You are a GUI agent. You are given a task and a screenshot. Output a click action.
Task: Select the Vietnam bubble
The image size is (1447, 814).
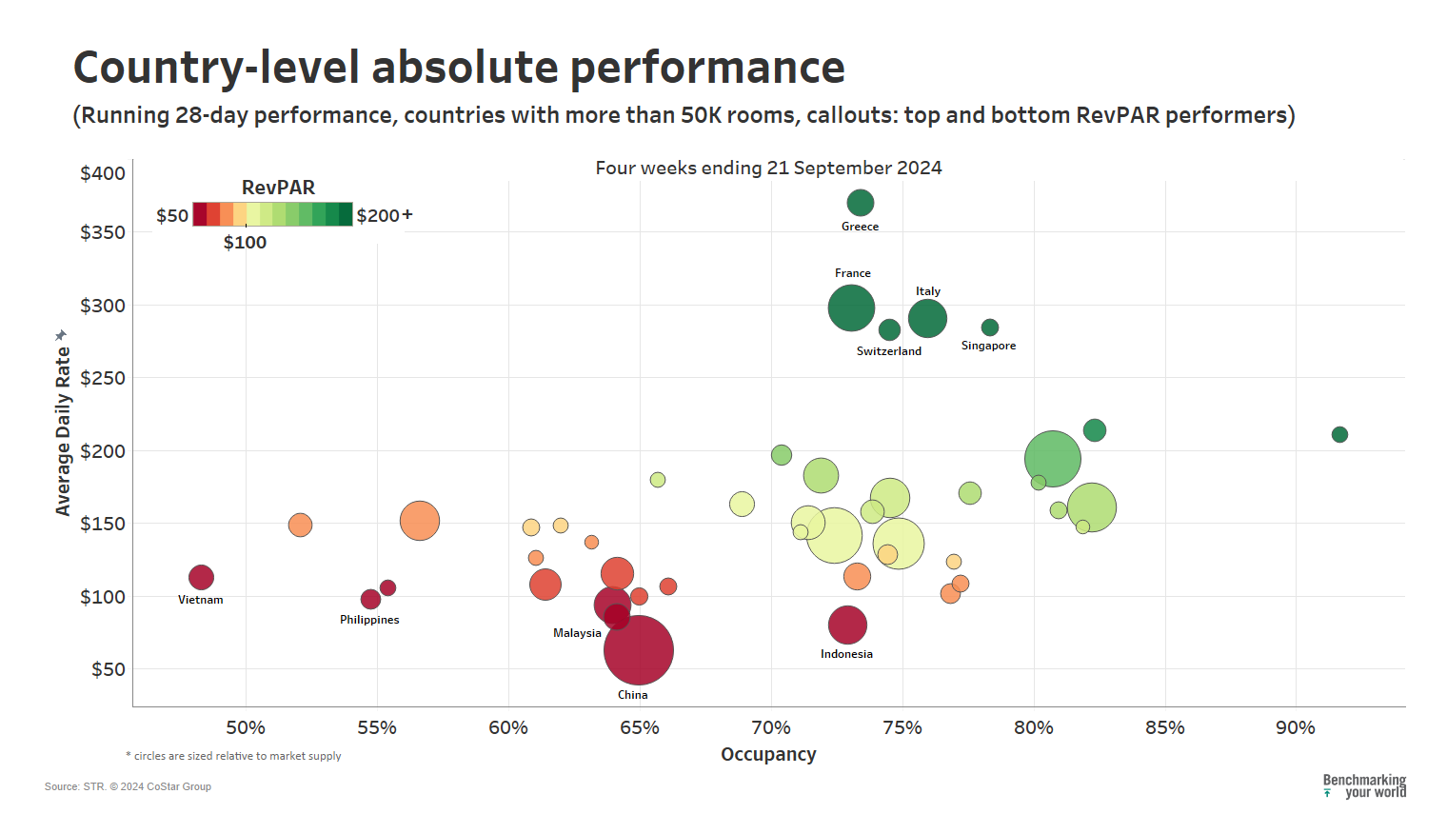click(201, 577)
